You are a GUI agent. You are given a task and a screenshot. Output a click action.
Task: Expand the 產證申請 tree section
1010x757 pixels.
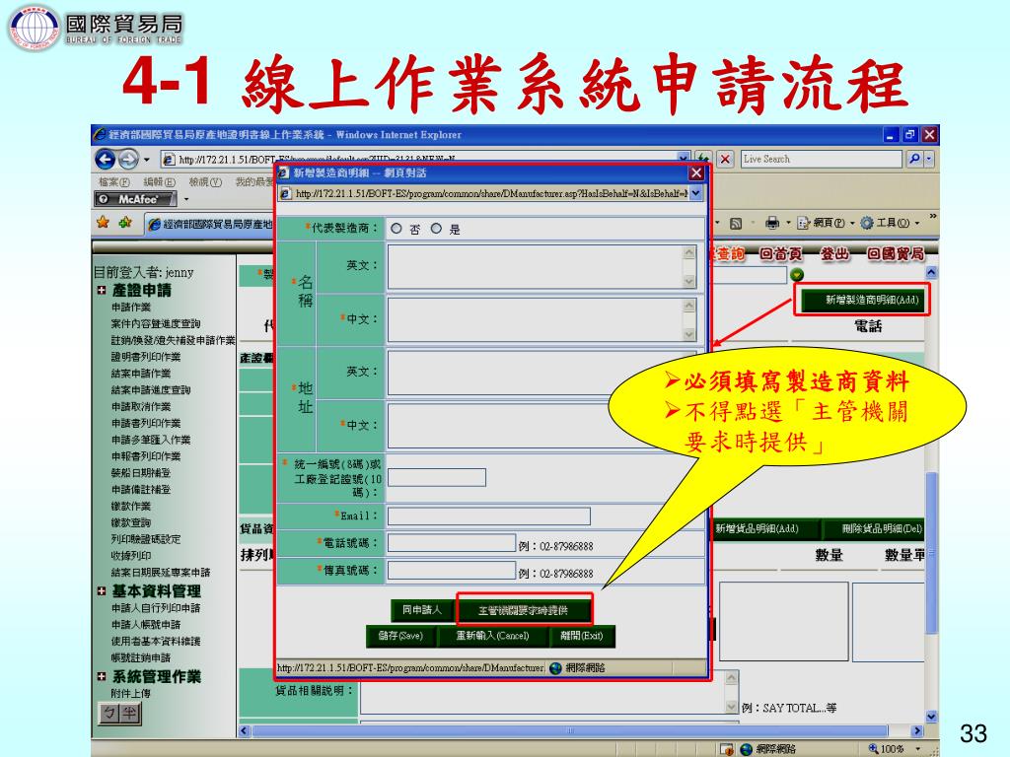102,291
